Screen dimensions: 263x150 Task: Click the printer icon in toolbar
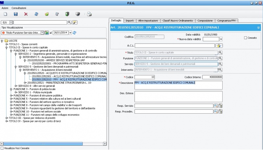(89, 14)
